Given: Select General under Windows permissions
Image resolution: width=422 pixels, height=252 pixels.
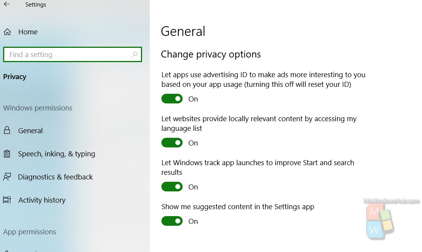Looking at the screenshot, I should tap(31, 131).
